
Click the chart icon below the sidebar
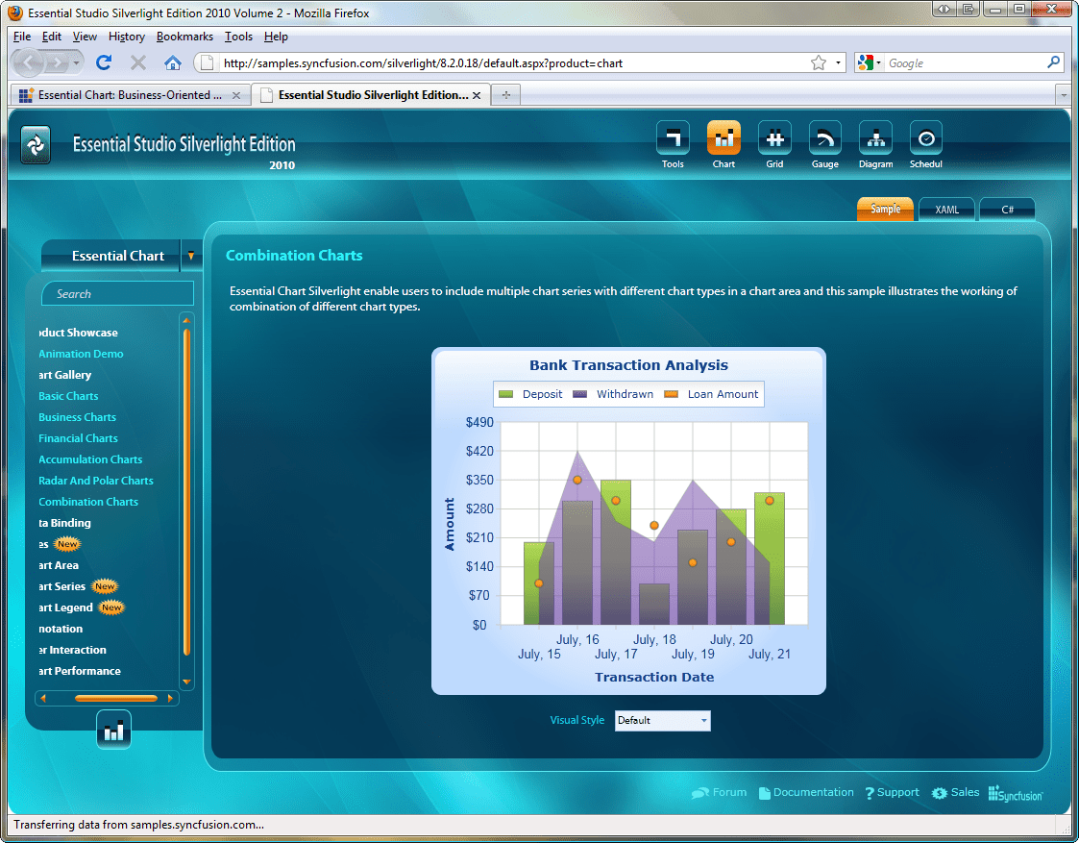click(113, 729)
